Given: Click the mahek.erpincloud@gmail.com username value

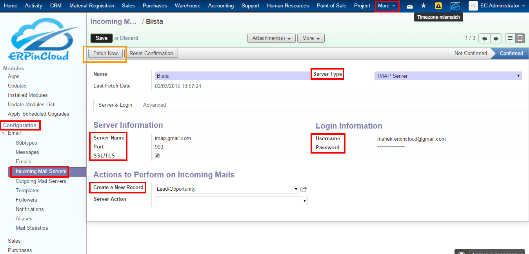Looking at the screenshot, I should pyautogui.click(x=411, y=139).
